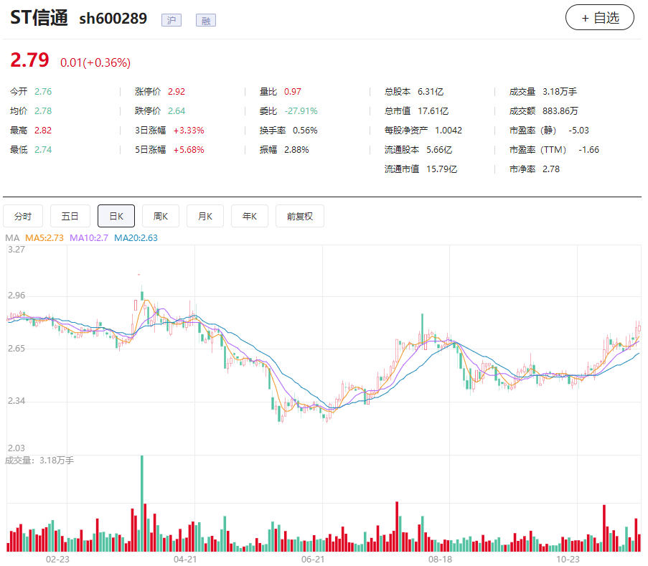Click the MA20 indicator legend label

pos(136,238)
